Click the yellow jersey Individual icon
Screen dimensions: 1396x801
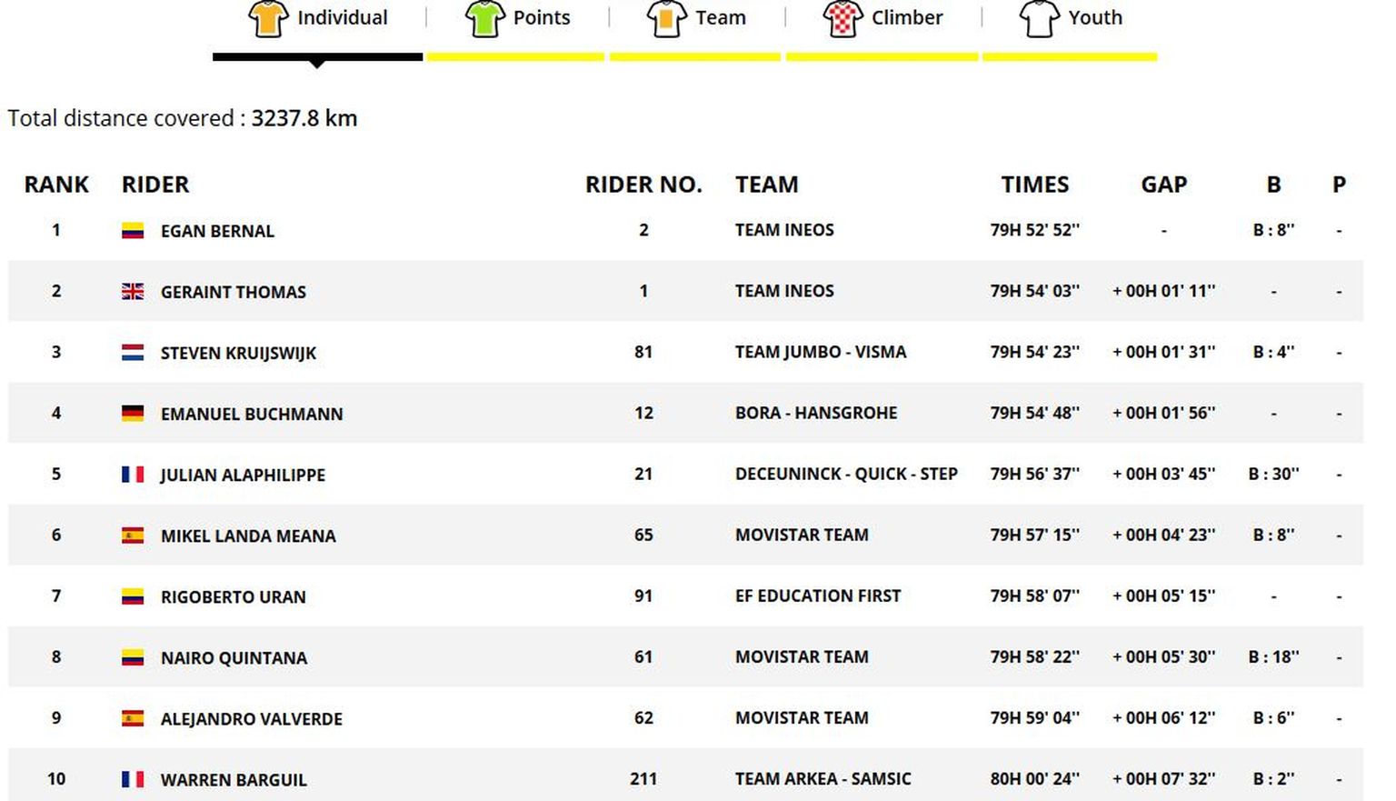(x=268, y=18)
